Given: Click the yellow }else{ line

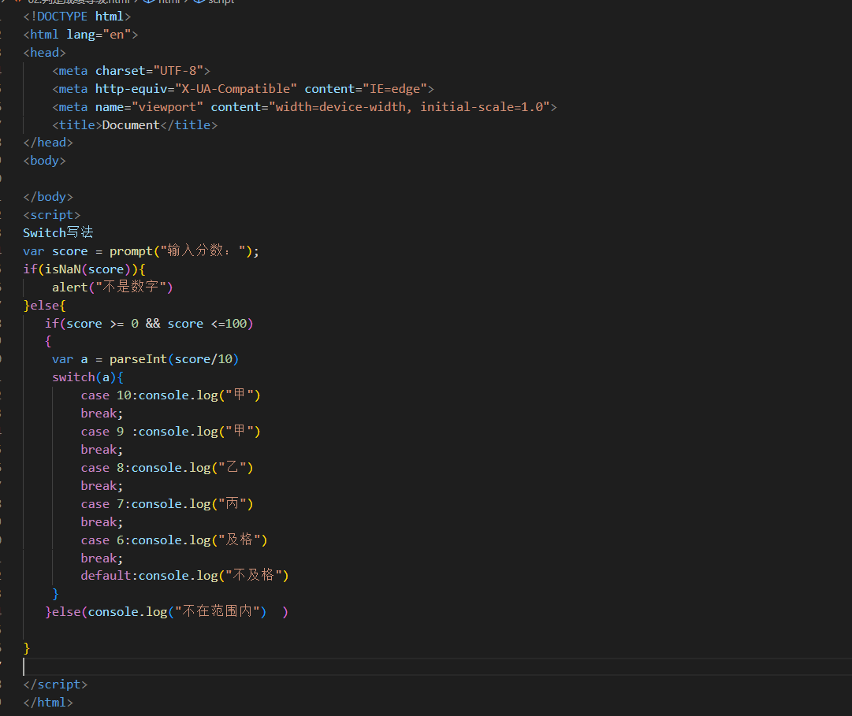Looking at the screenshot, I should (45, 306).
